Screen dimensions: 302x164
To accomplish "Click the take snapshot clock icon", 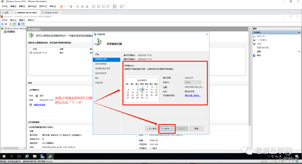I will [x=77, y=6].
